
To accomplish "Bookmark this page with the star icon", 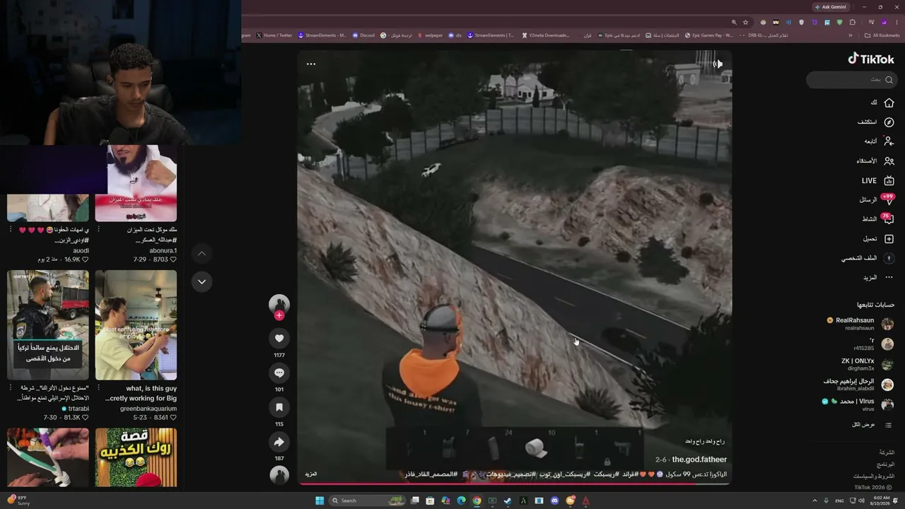I will 745,23.
